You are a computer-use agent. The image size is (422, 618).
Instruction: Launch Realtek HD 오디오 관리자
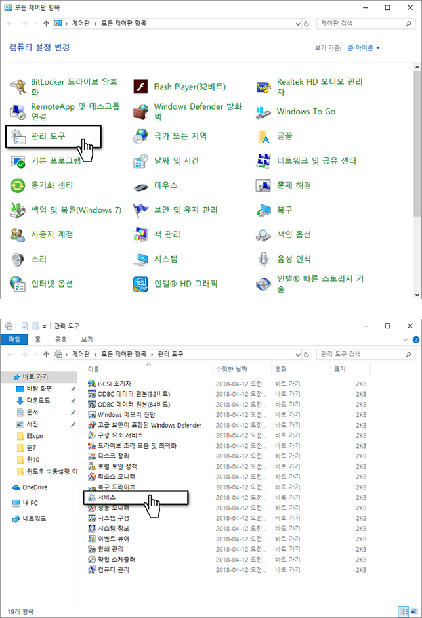click(x=264, y=87)
